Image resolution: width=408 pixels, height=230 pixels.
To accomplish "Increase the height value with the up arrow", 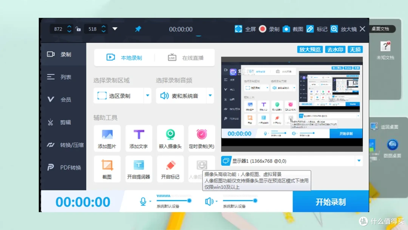I will tap(104, 26).
